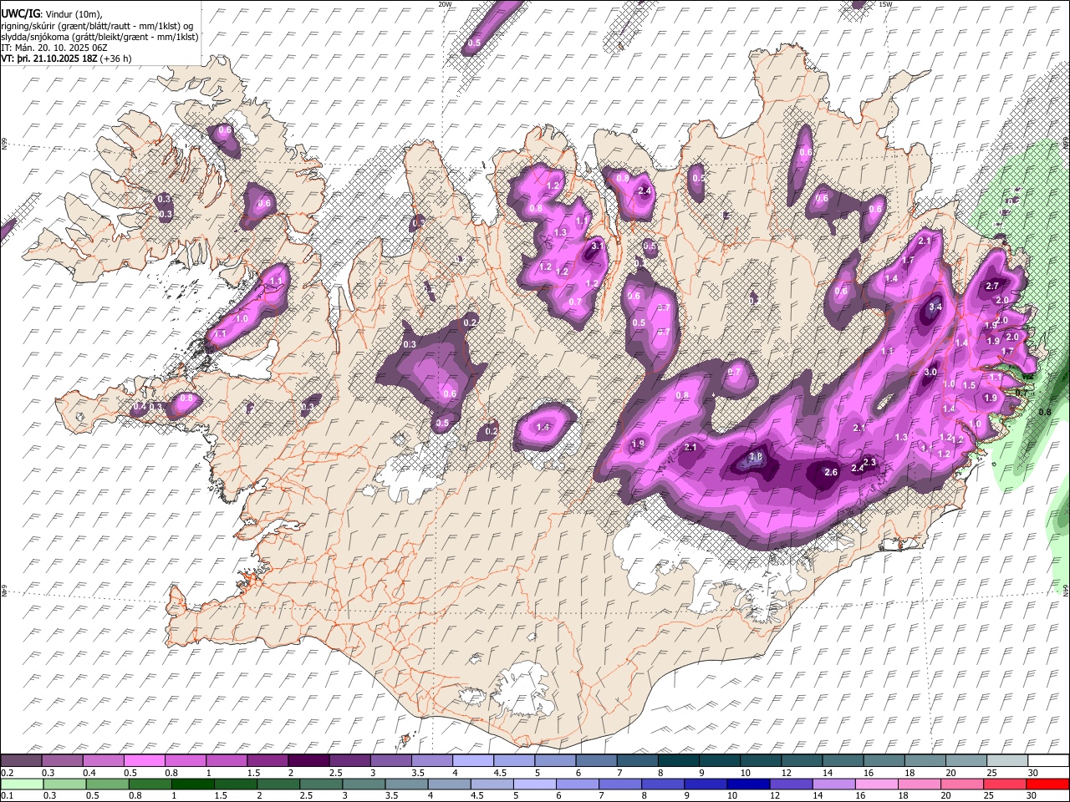The width and height of the screenshot is (1070, 802).
Task: Pick the deep blue rain swatch between 10 and 12
Action: (748, 784)
